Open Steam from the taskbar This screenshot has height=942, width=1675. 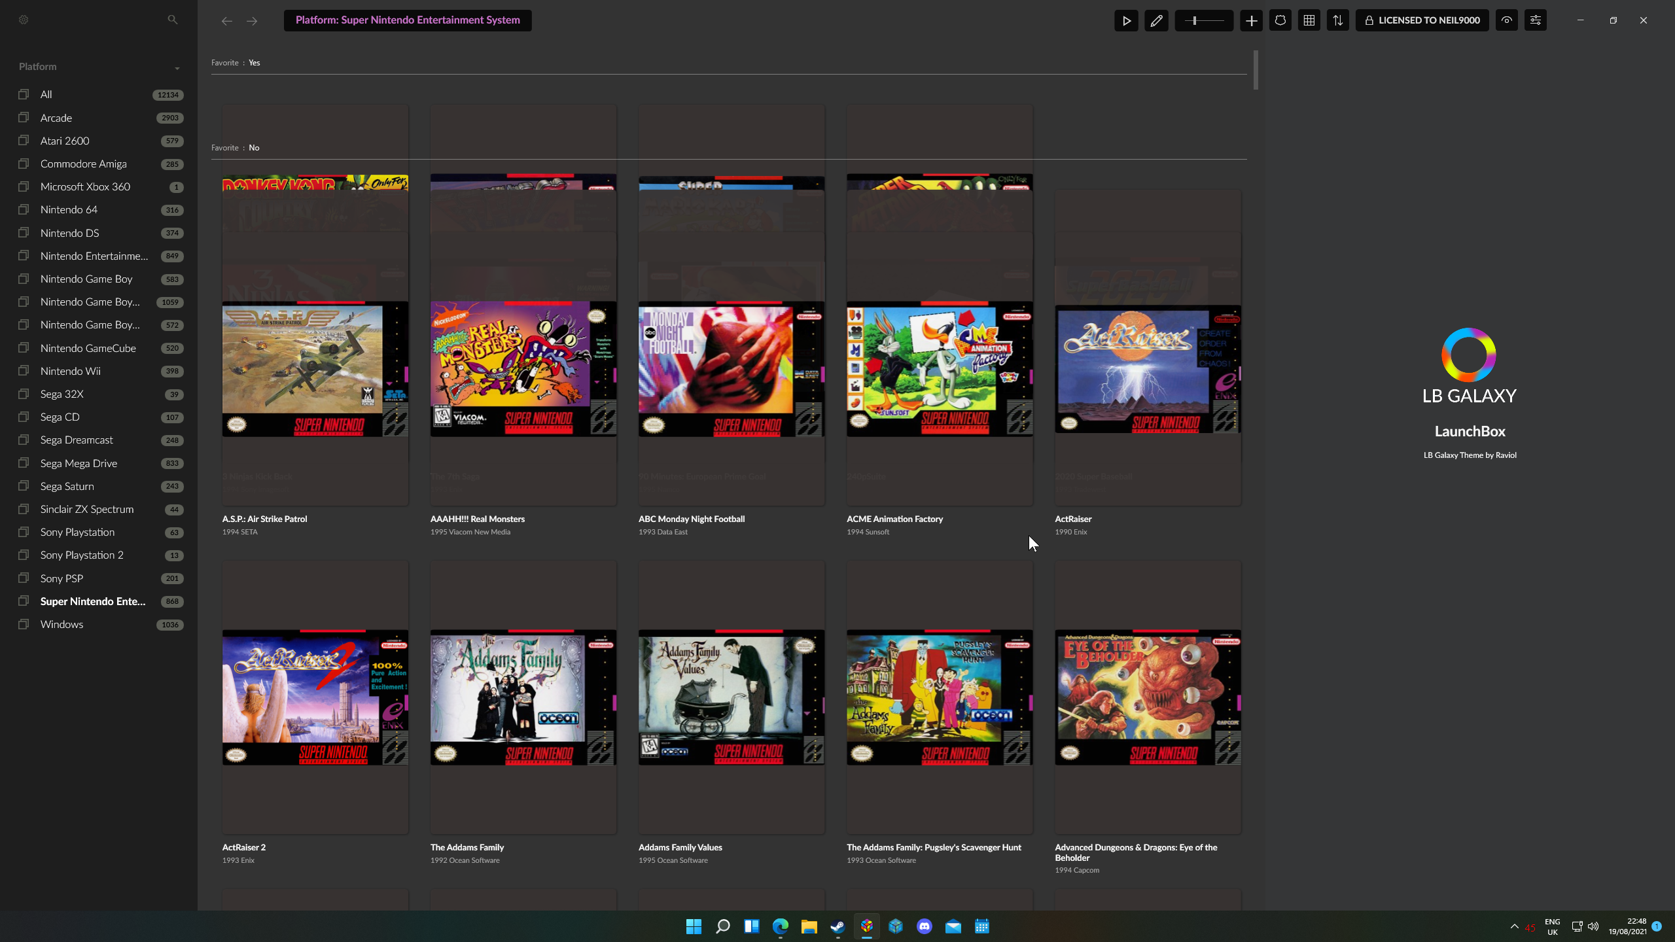pyautogui.click(x=837, y=926)
